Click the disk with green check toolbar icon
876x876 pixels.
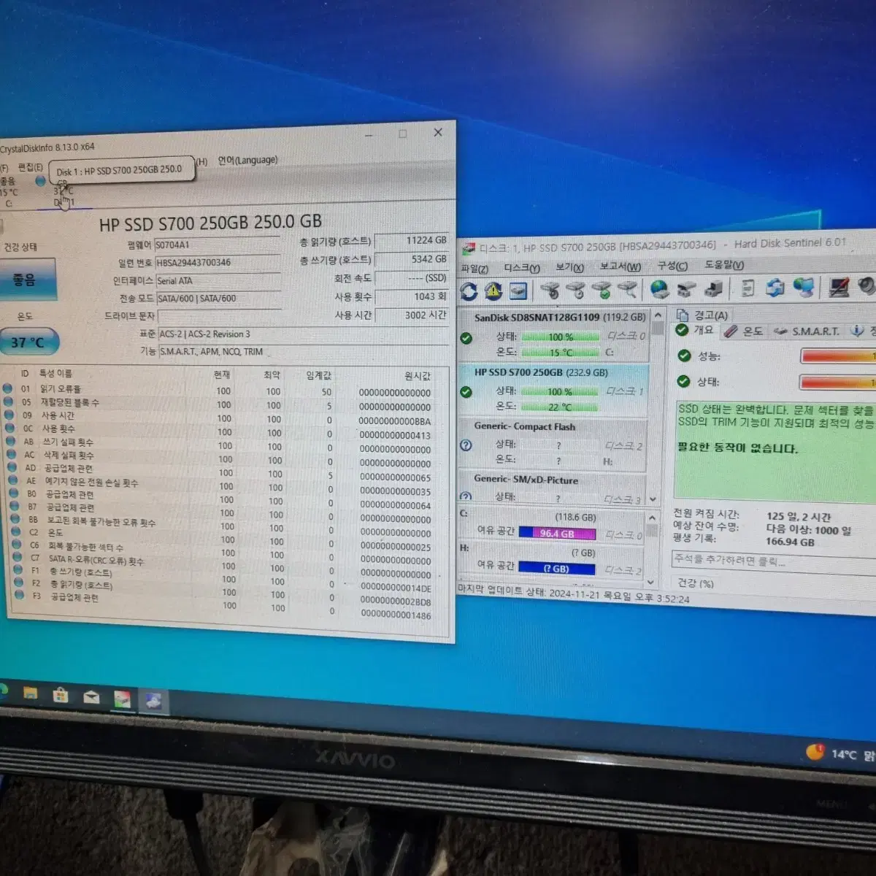click(x=602, y=291)
